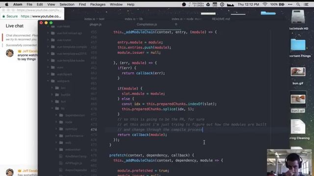Open the File menu
This screenshot has width=314, height=176.
coord(29,4)
